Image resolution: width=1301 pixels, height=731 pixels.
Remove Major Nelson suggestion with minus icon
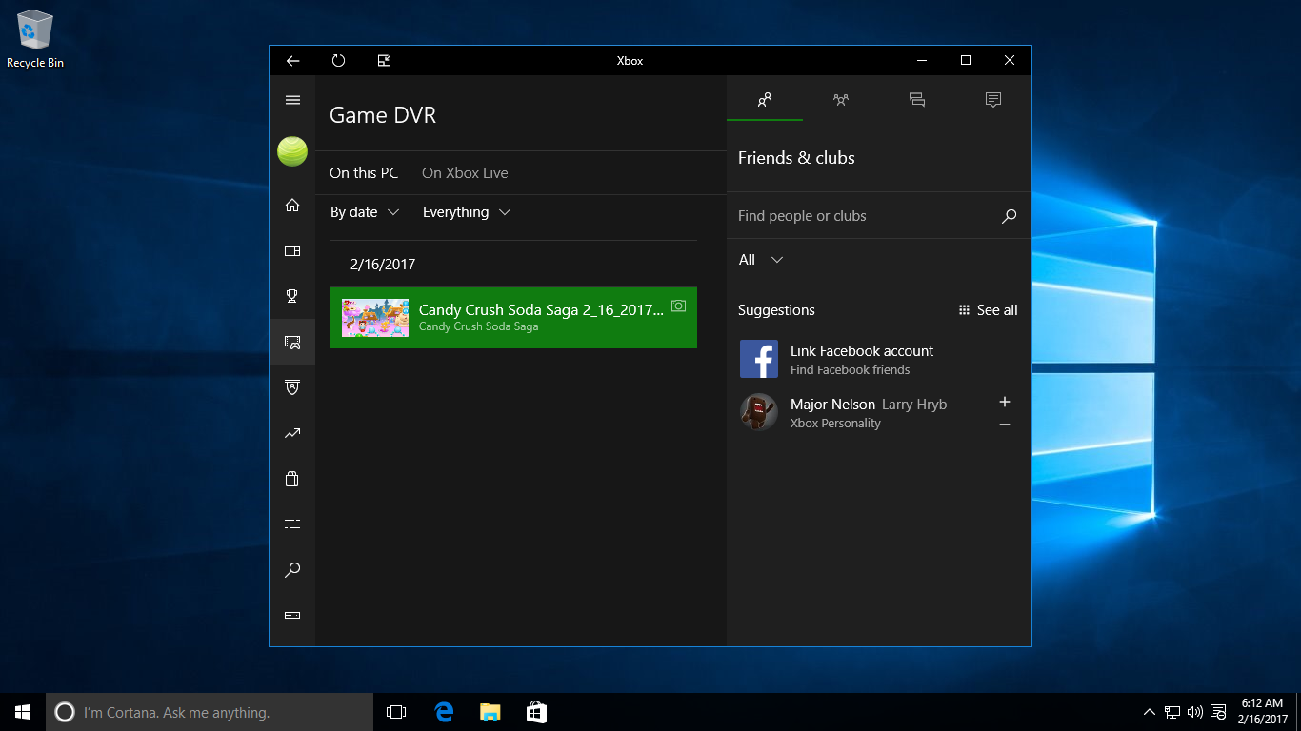point(1005,425)
